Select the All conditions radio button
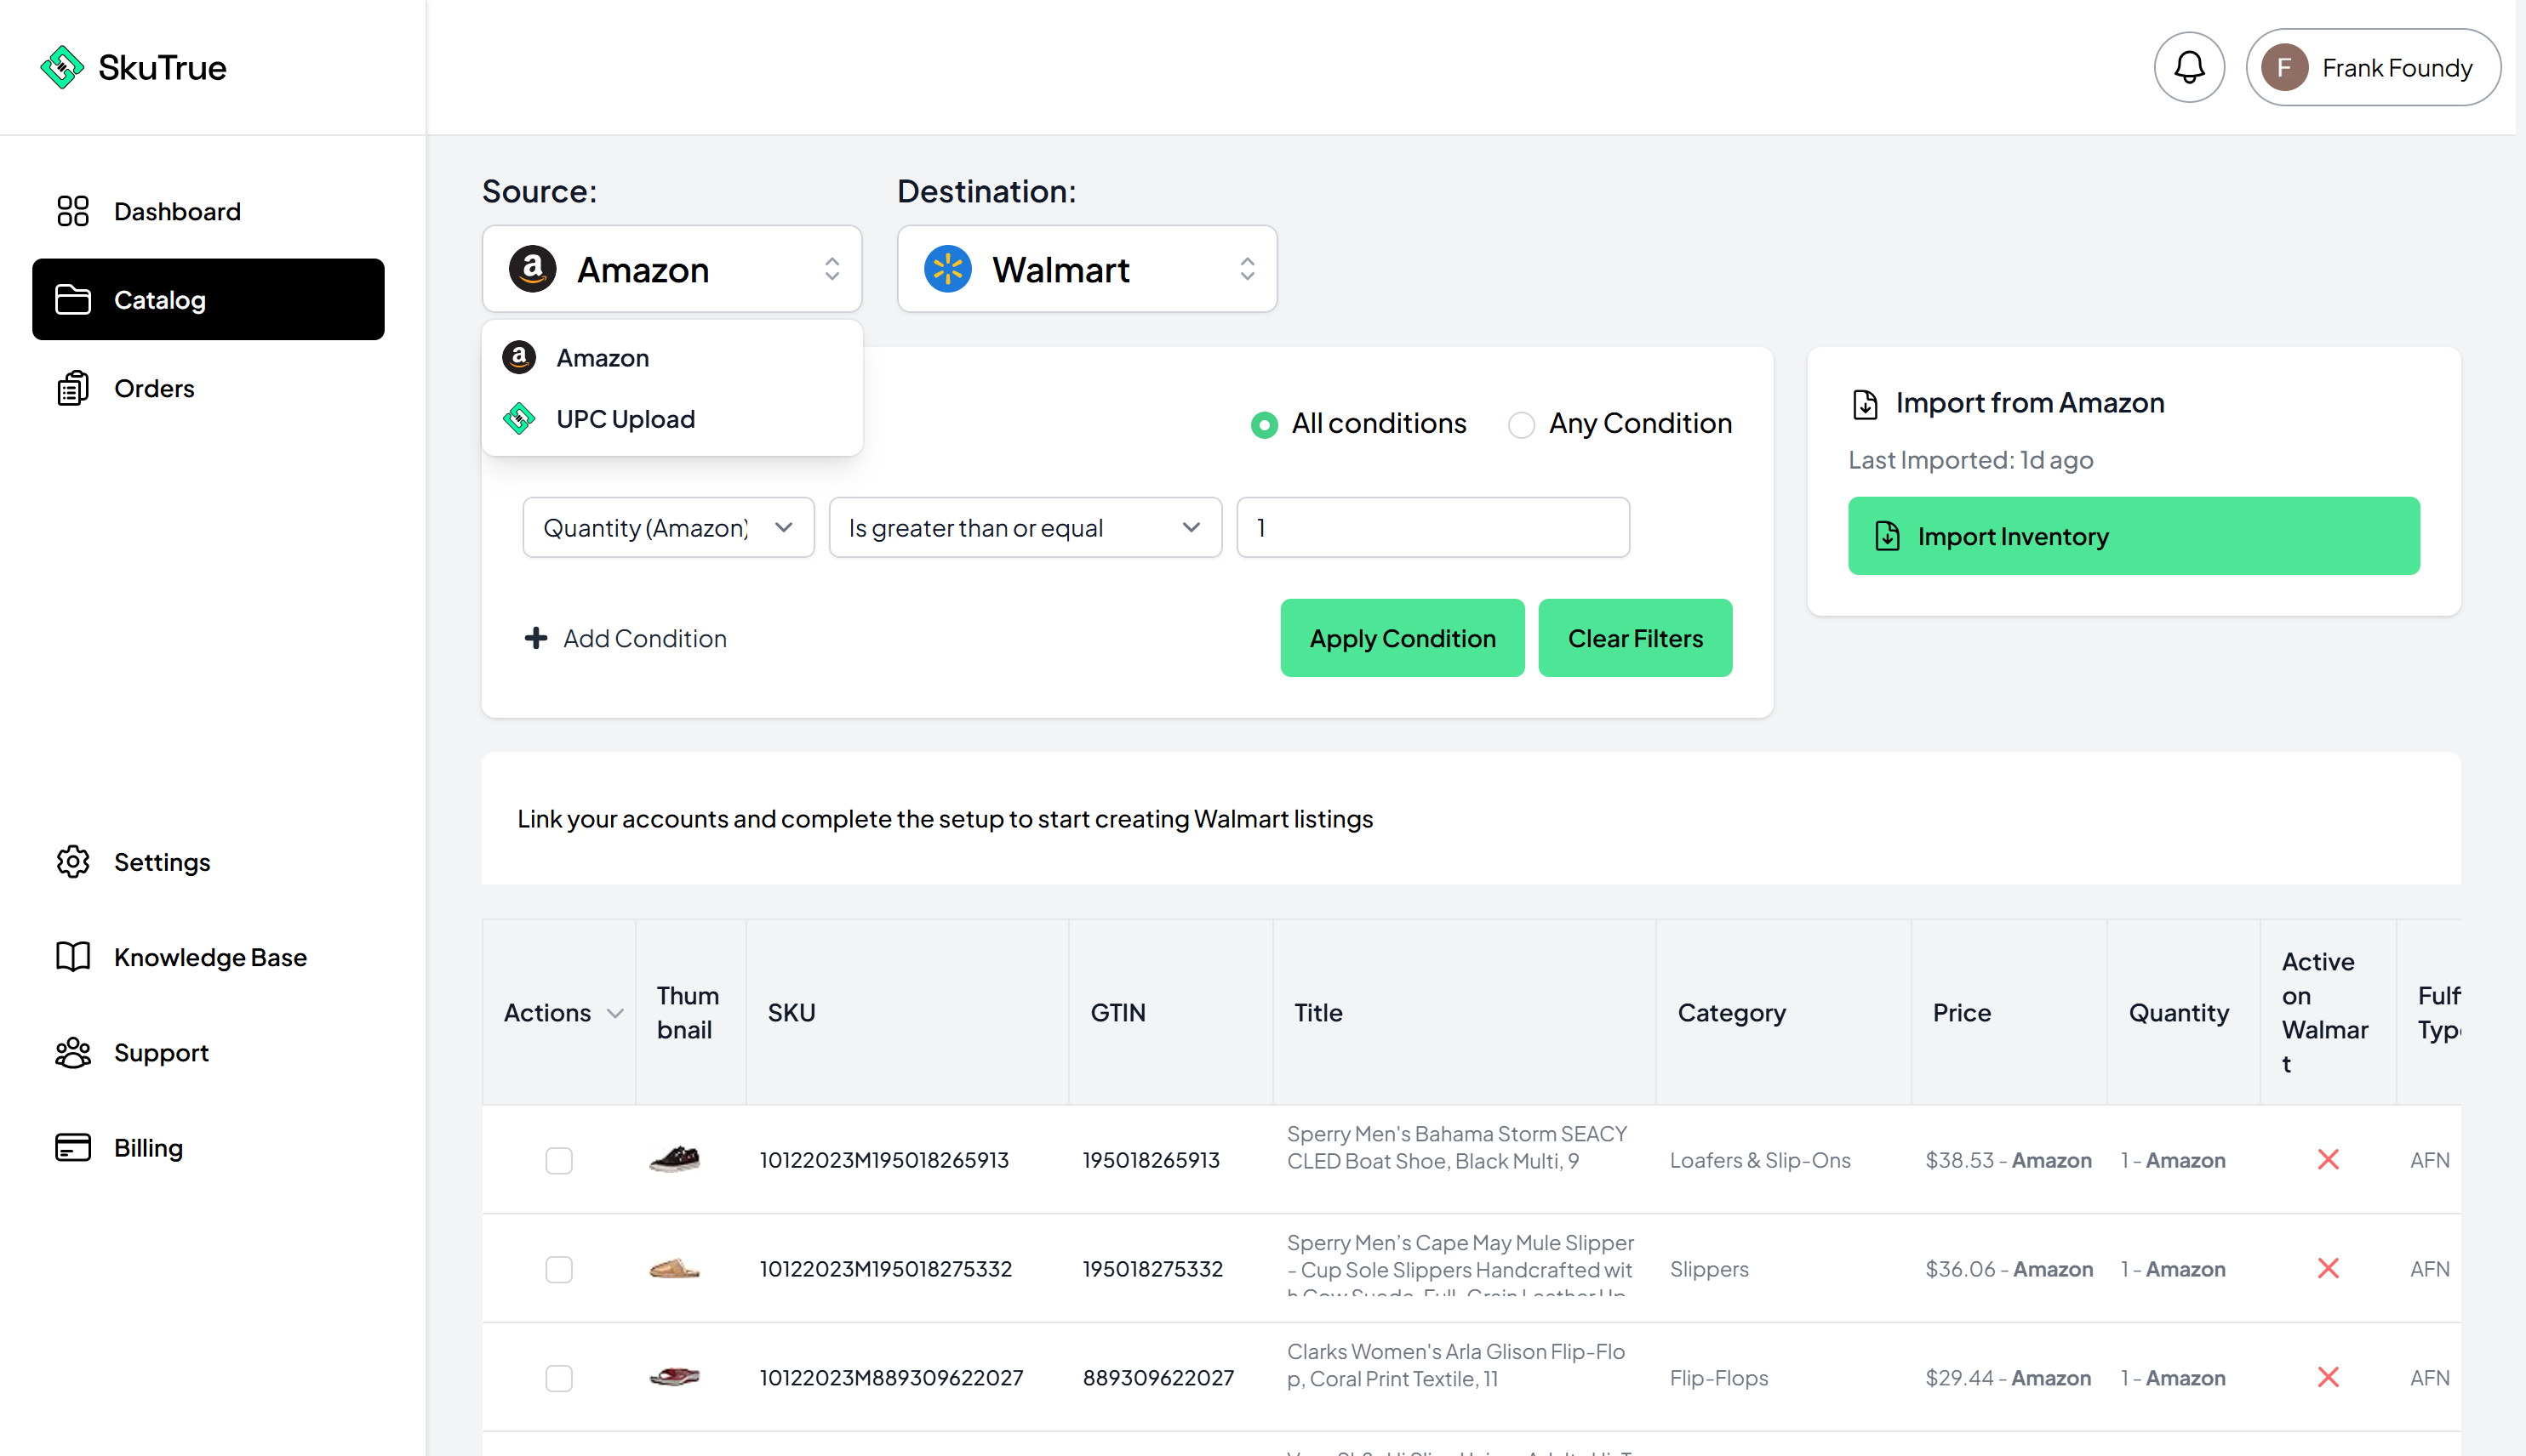Viewport: 2526px width, 1456px height. click(x=1265, y=425)
